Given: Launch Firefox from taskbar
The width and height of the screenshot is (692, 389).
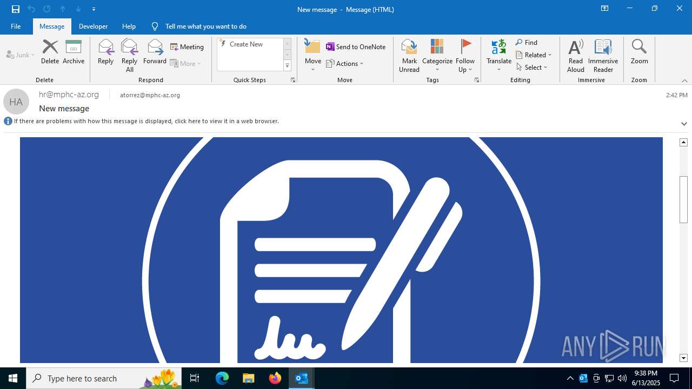Looking at the screenshot, I should point(275,378).
